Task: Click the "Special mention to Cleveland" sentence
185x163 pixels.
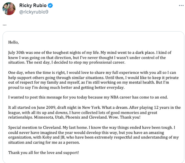Action: coord(35,128)
